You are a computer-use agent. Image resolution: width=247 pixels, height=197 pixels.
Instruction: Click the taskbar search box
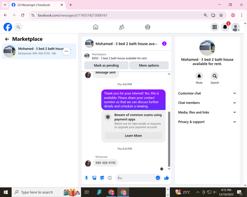(x=46, y=192)
